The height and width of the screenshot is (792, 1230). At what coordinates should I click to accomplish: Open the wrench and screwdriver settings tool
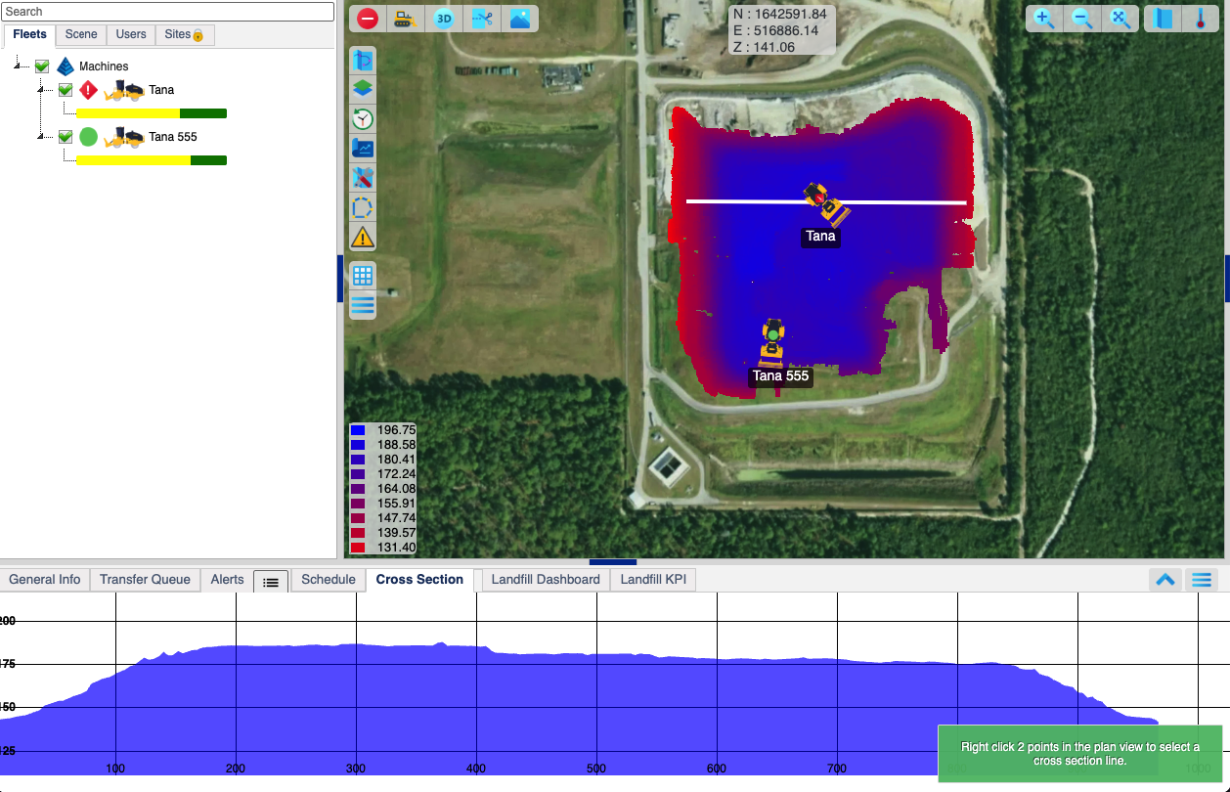click(363, 178)
